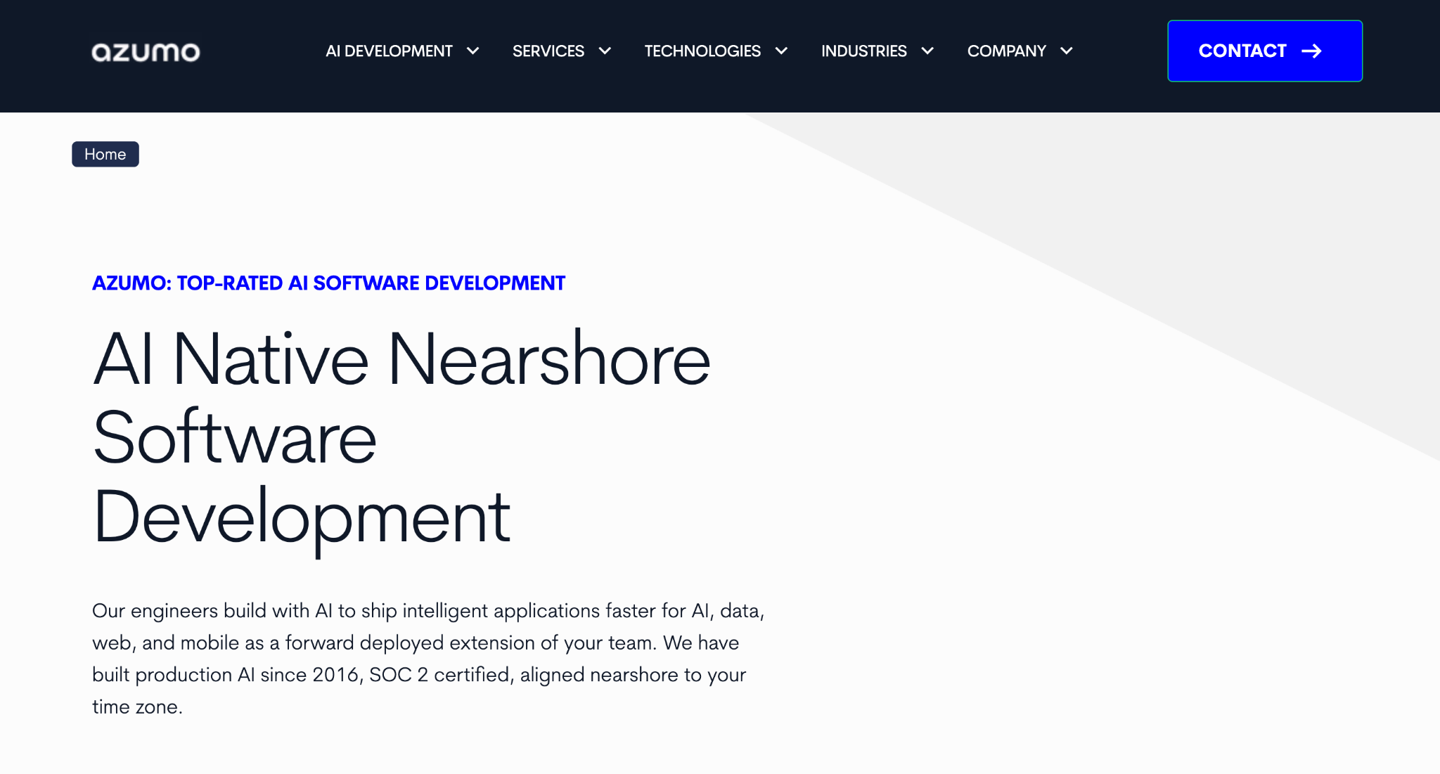The image size is (1440, 774).
Task: Expand the Company dropdown chevron
Action: [1067, 51]
